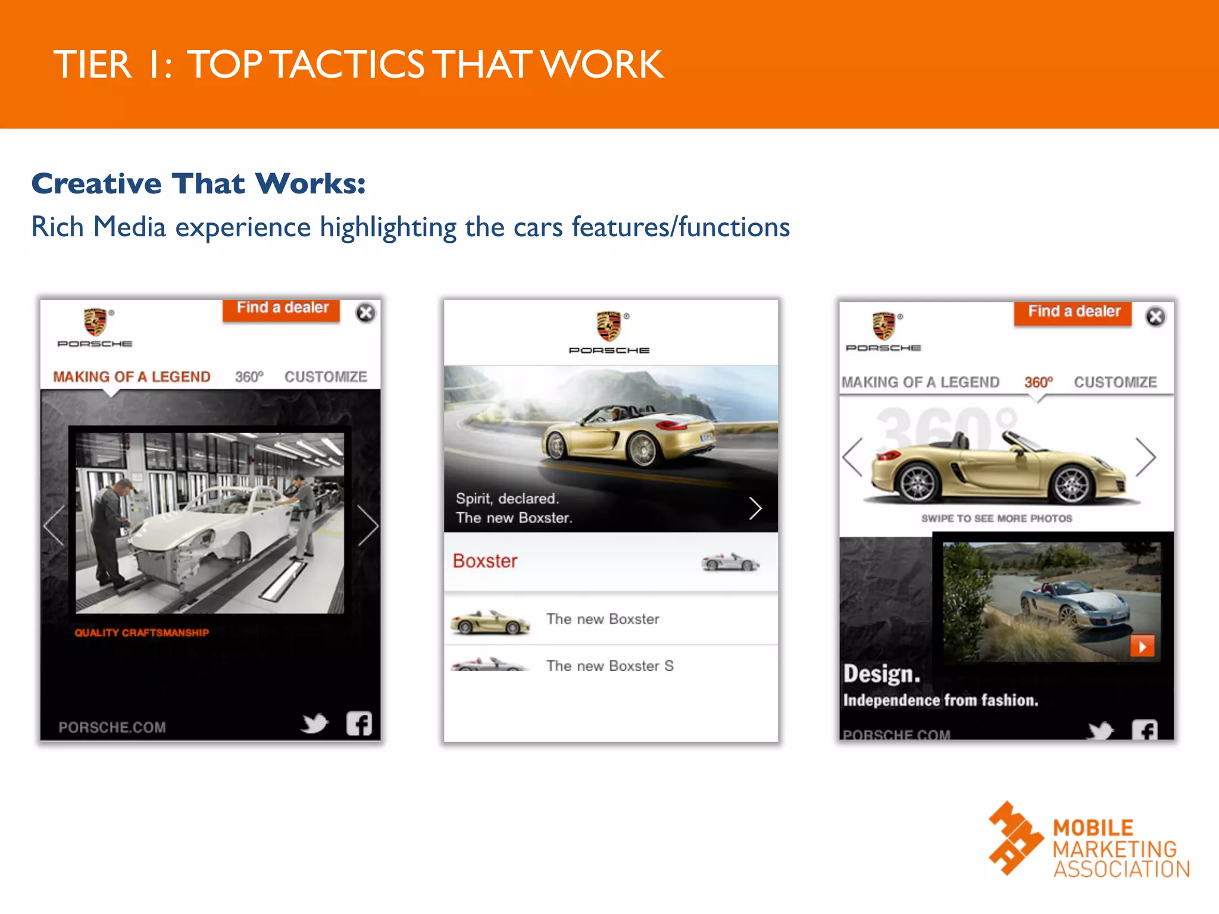Screen dimensions: 1219x914
Task: Share via Twitter icon in left ad
Action: [x=315, y=723]
